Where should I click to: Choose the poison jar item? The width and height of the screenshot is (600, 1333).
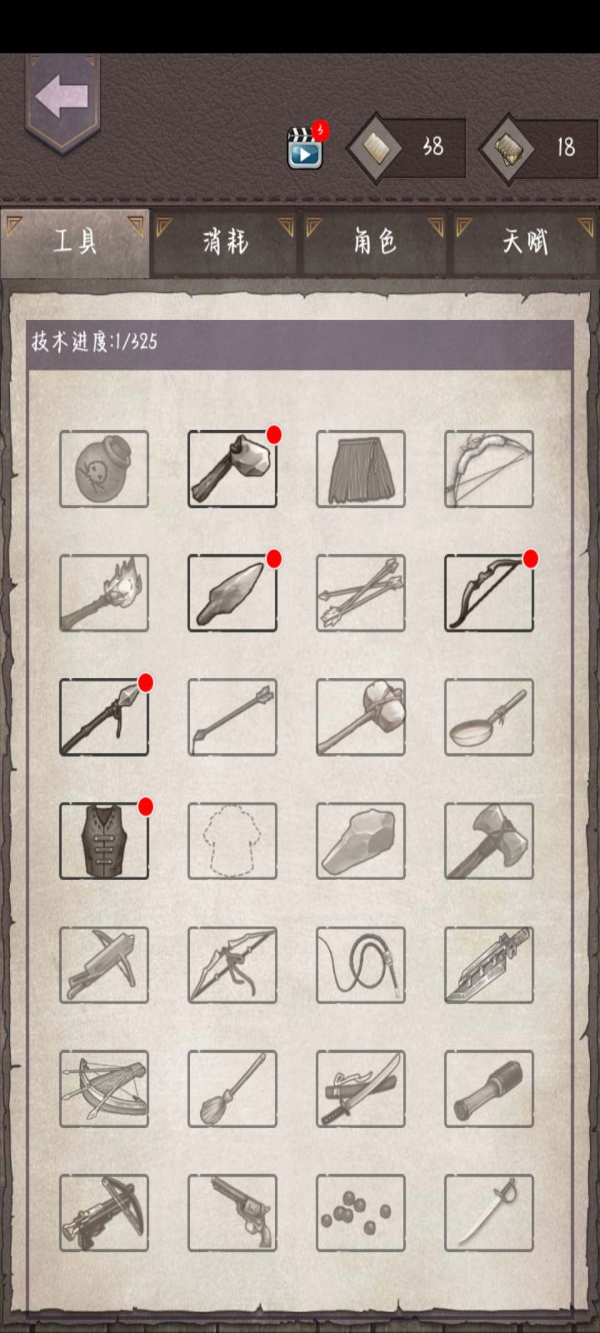coord(104,469)
